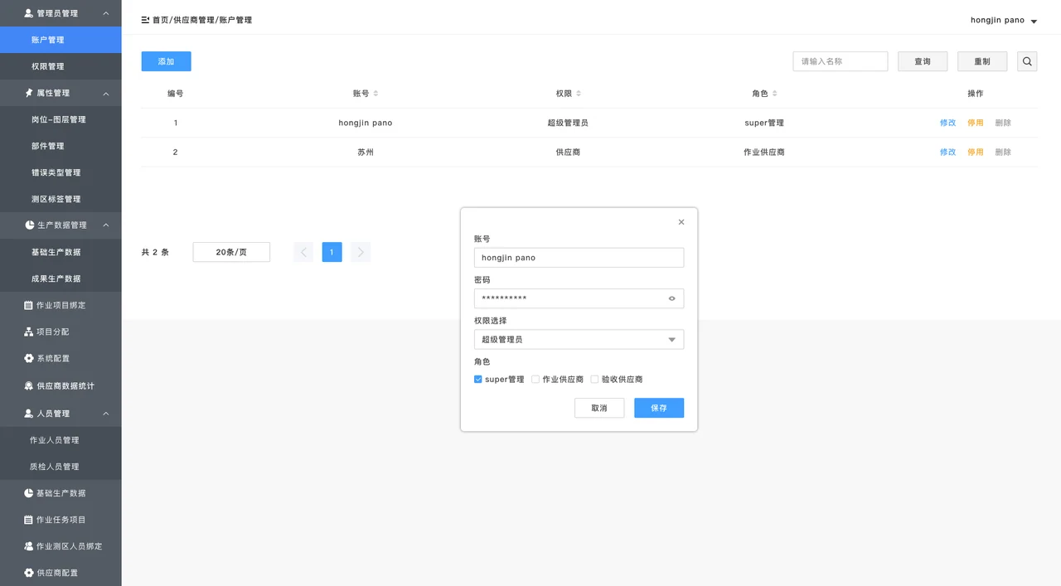Open 部件管理 in the sidebar

[x=61, y=146]
